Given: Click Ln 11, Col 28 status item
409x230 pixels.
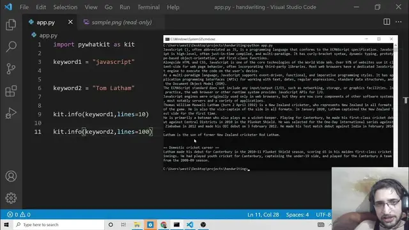Looking at the screenshot, I should (x=263, y=215).
